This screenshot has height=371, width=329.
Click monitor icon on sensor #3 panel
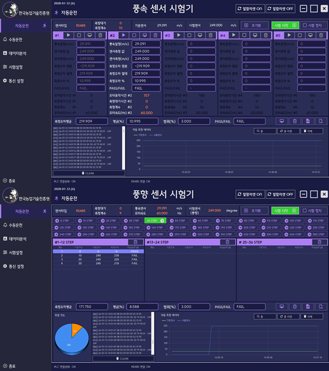click(199, 35)
